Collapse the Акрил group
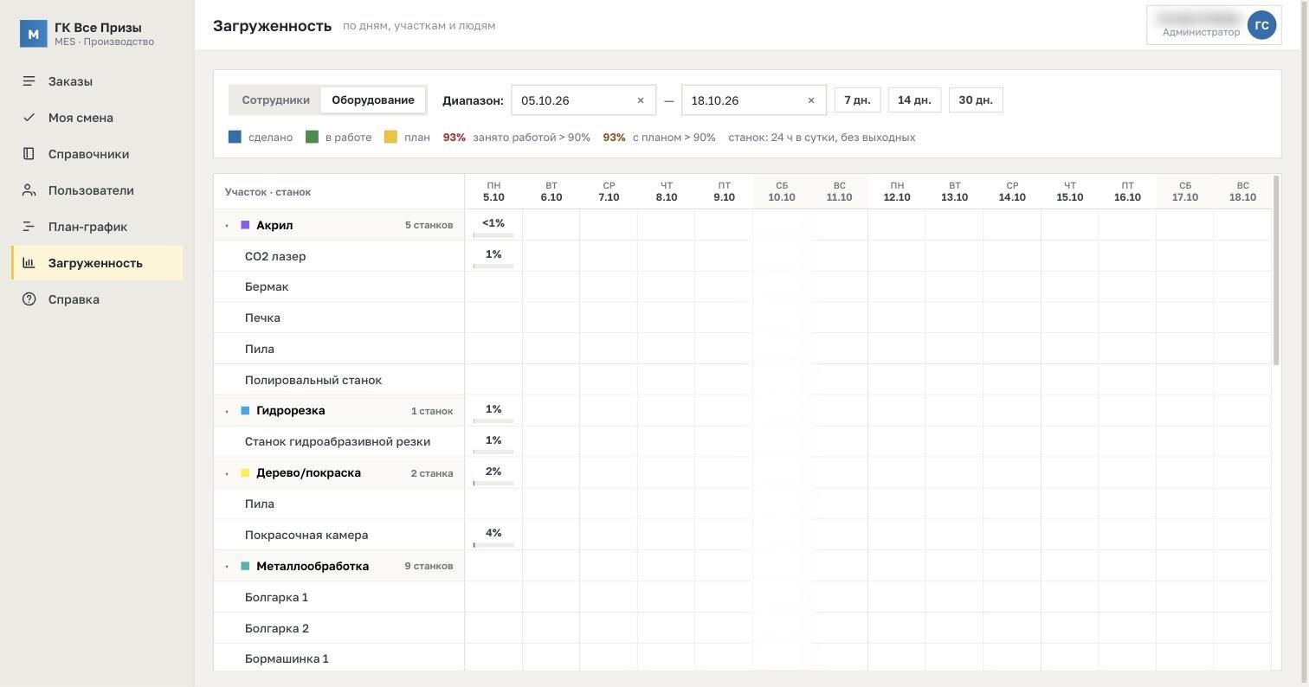1309x687 pixels. coord(227,226)
